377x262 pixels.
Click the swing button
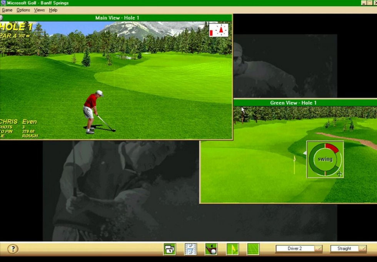(x=325, y=159)
